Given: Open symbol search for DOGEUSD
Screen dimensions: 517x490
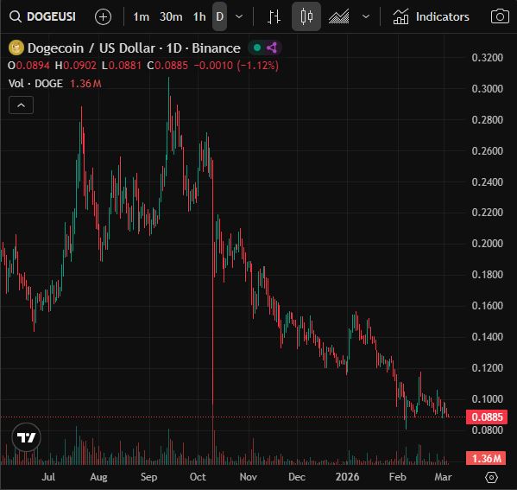Looking at the screenshot, I should coord(43,16).
